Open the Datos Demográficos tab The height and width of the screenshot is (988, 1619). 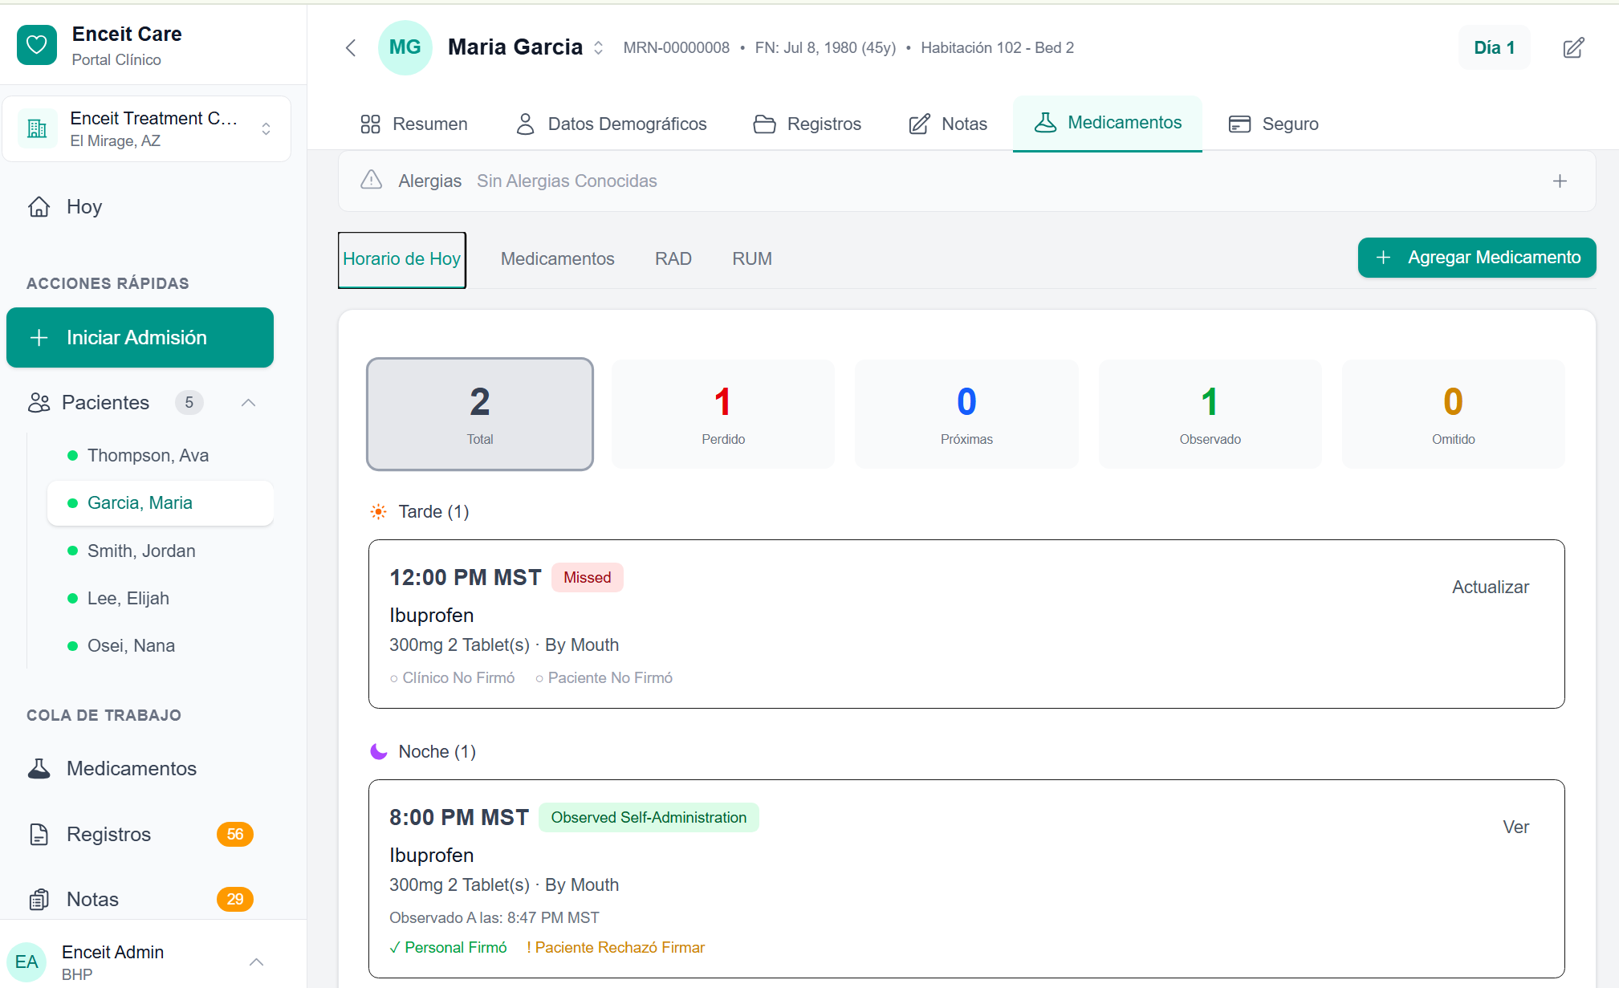point(611,124)
